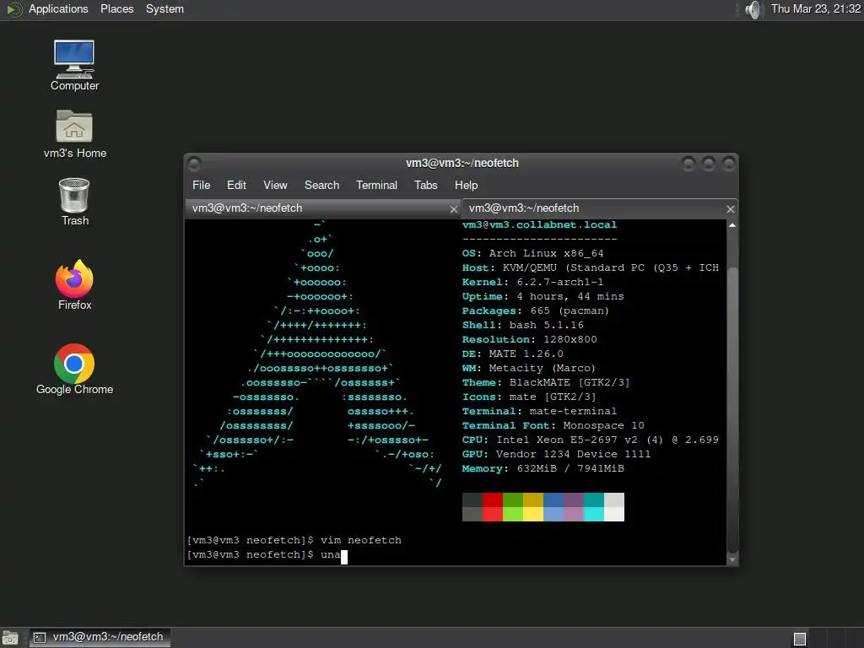864x648 pixels.
Task: Open the Applications menu
Action: [58, 8]
